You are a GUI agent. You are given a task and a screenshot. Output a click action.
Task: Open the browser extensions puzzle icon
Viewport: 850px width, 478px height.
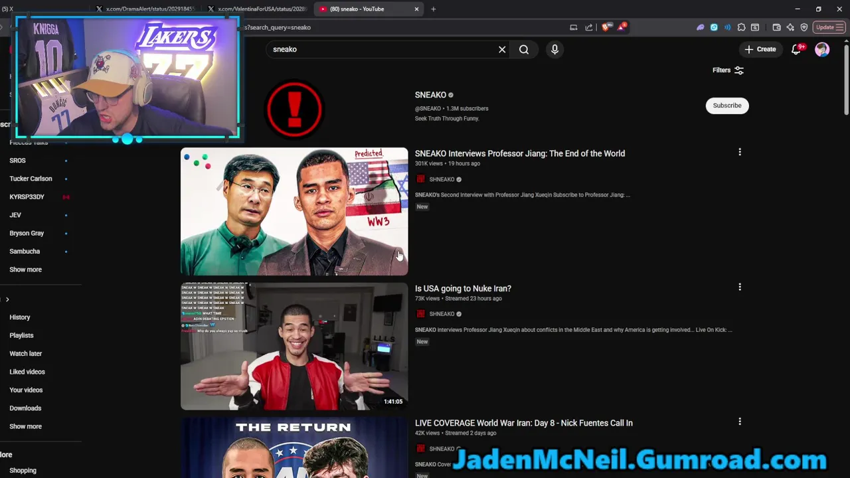pyautogui.click(x=741, y=27)
